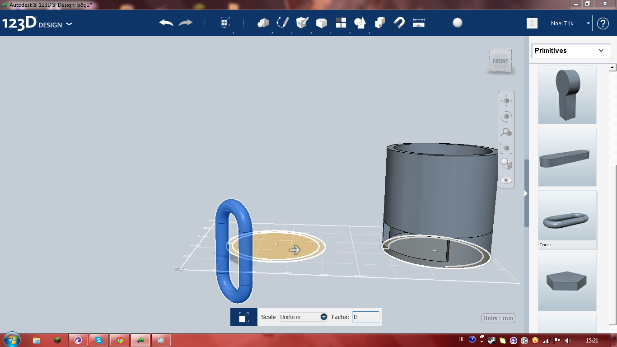Collapse the side panel arrow

pyautogui.click(x=526, y=193)
